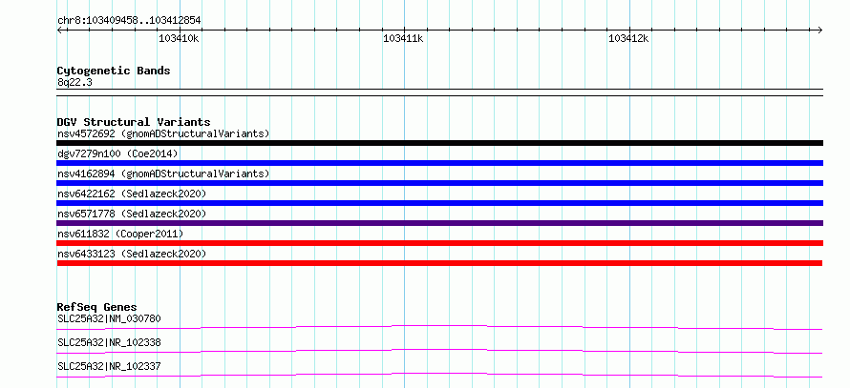Click the 103412k ruler label

tap(628, 38)
